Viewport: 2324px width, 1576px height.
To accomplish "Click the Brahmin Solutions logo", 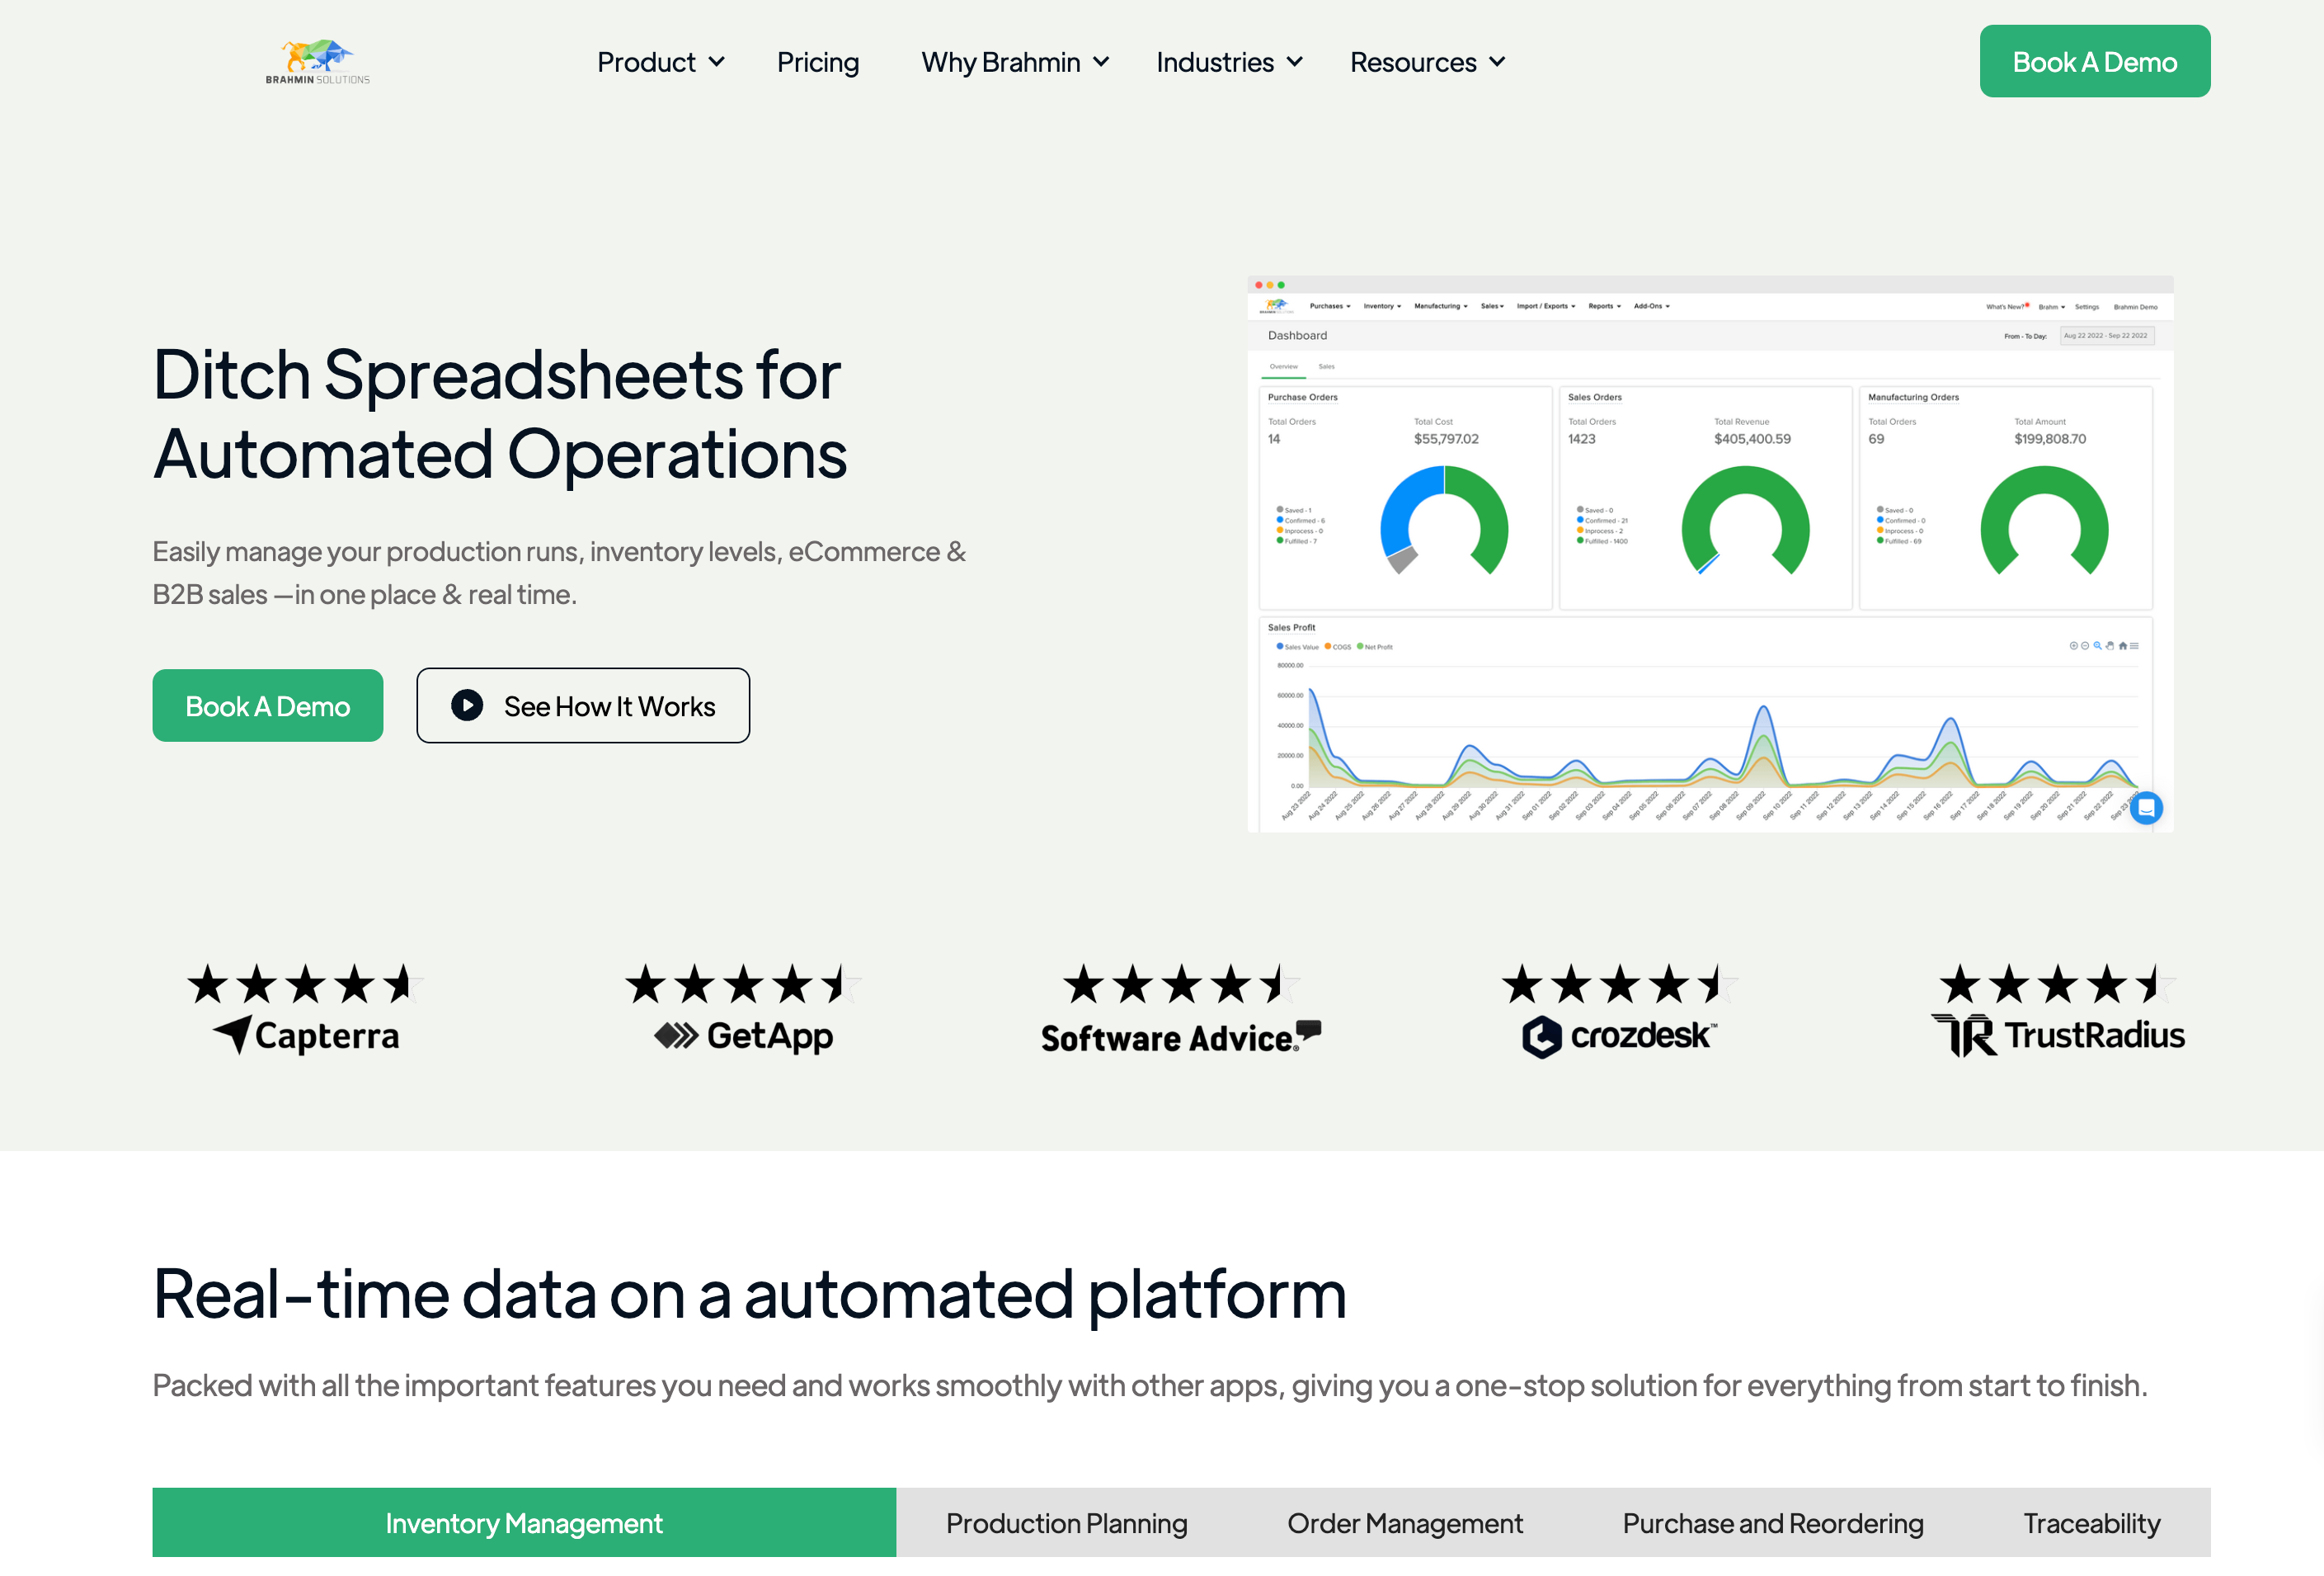I will tap(317, 60).
